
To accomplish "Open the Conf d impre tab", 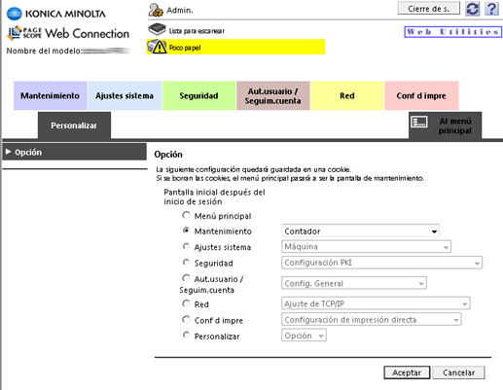I will tap(421, 95).
